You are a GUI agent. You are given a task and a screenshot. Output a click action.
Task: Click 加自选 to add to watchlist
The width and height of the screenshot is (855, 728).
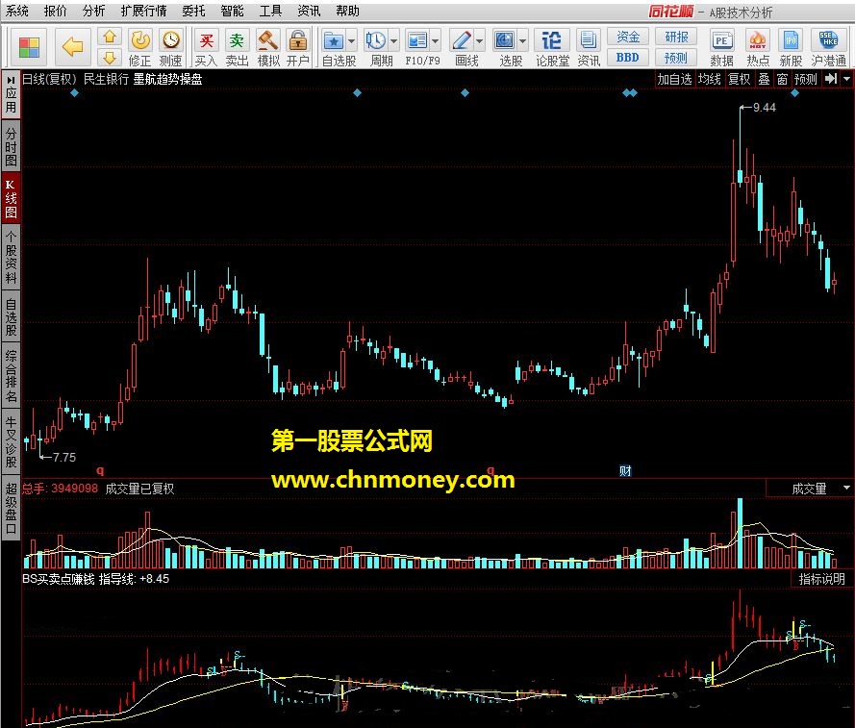click(x=674, y=79)
